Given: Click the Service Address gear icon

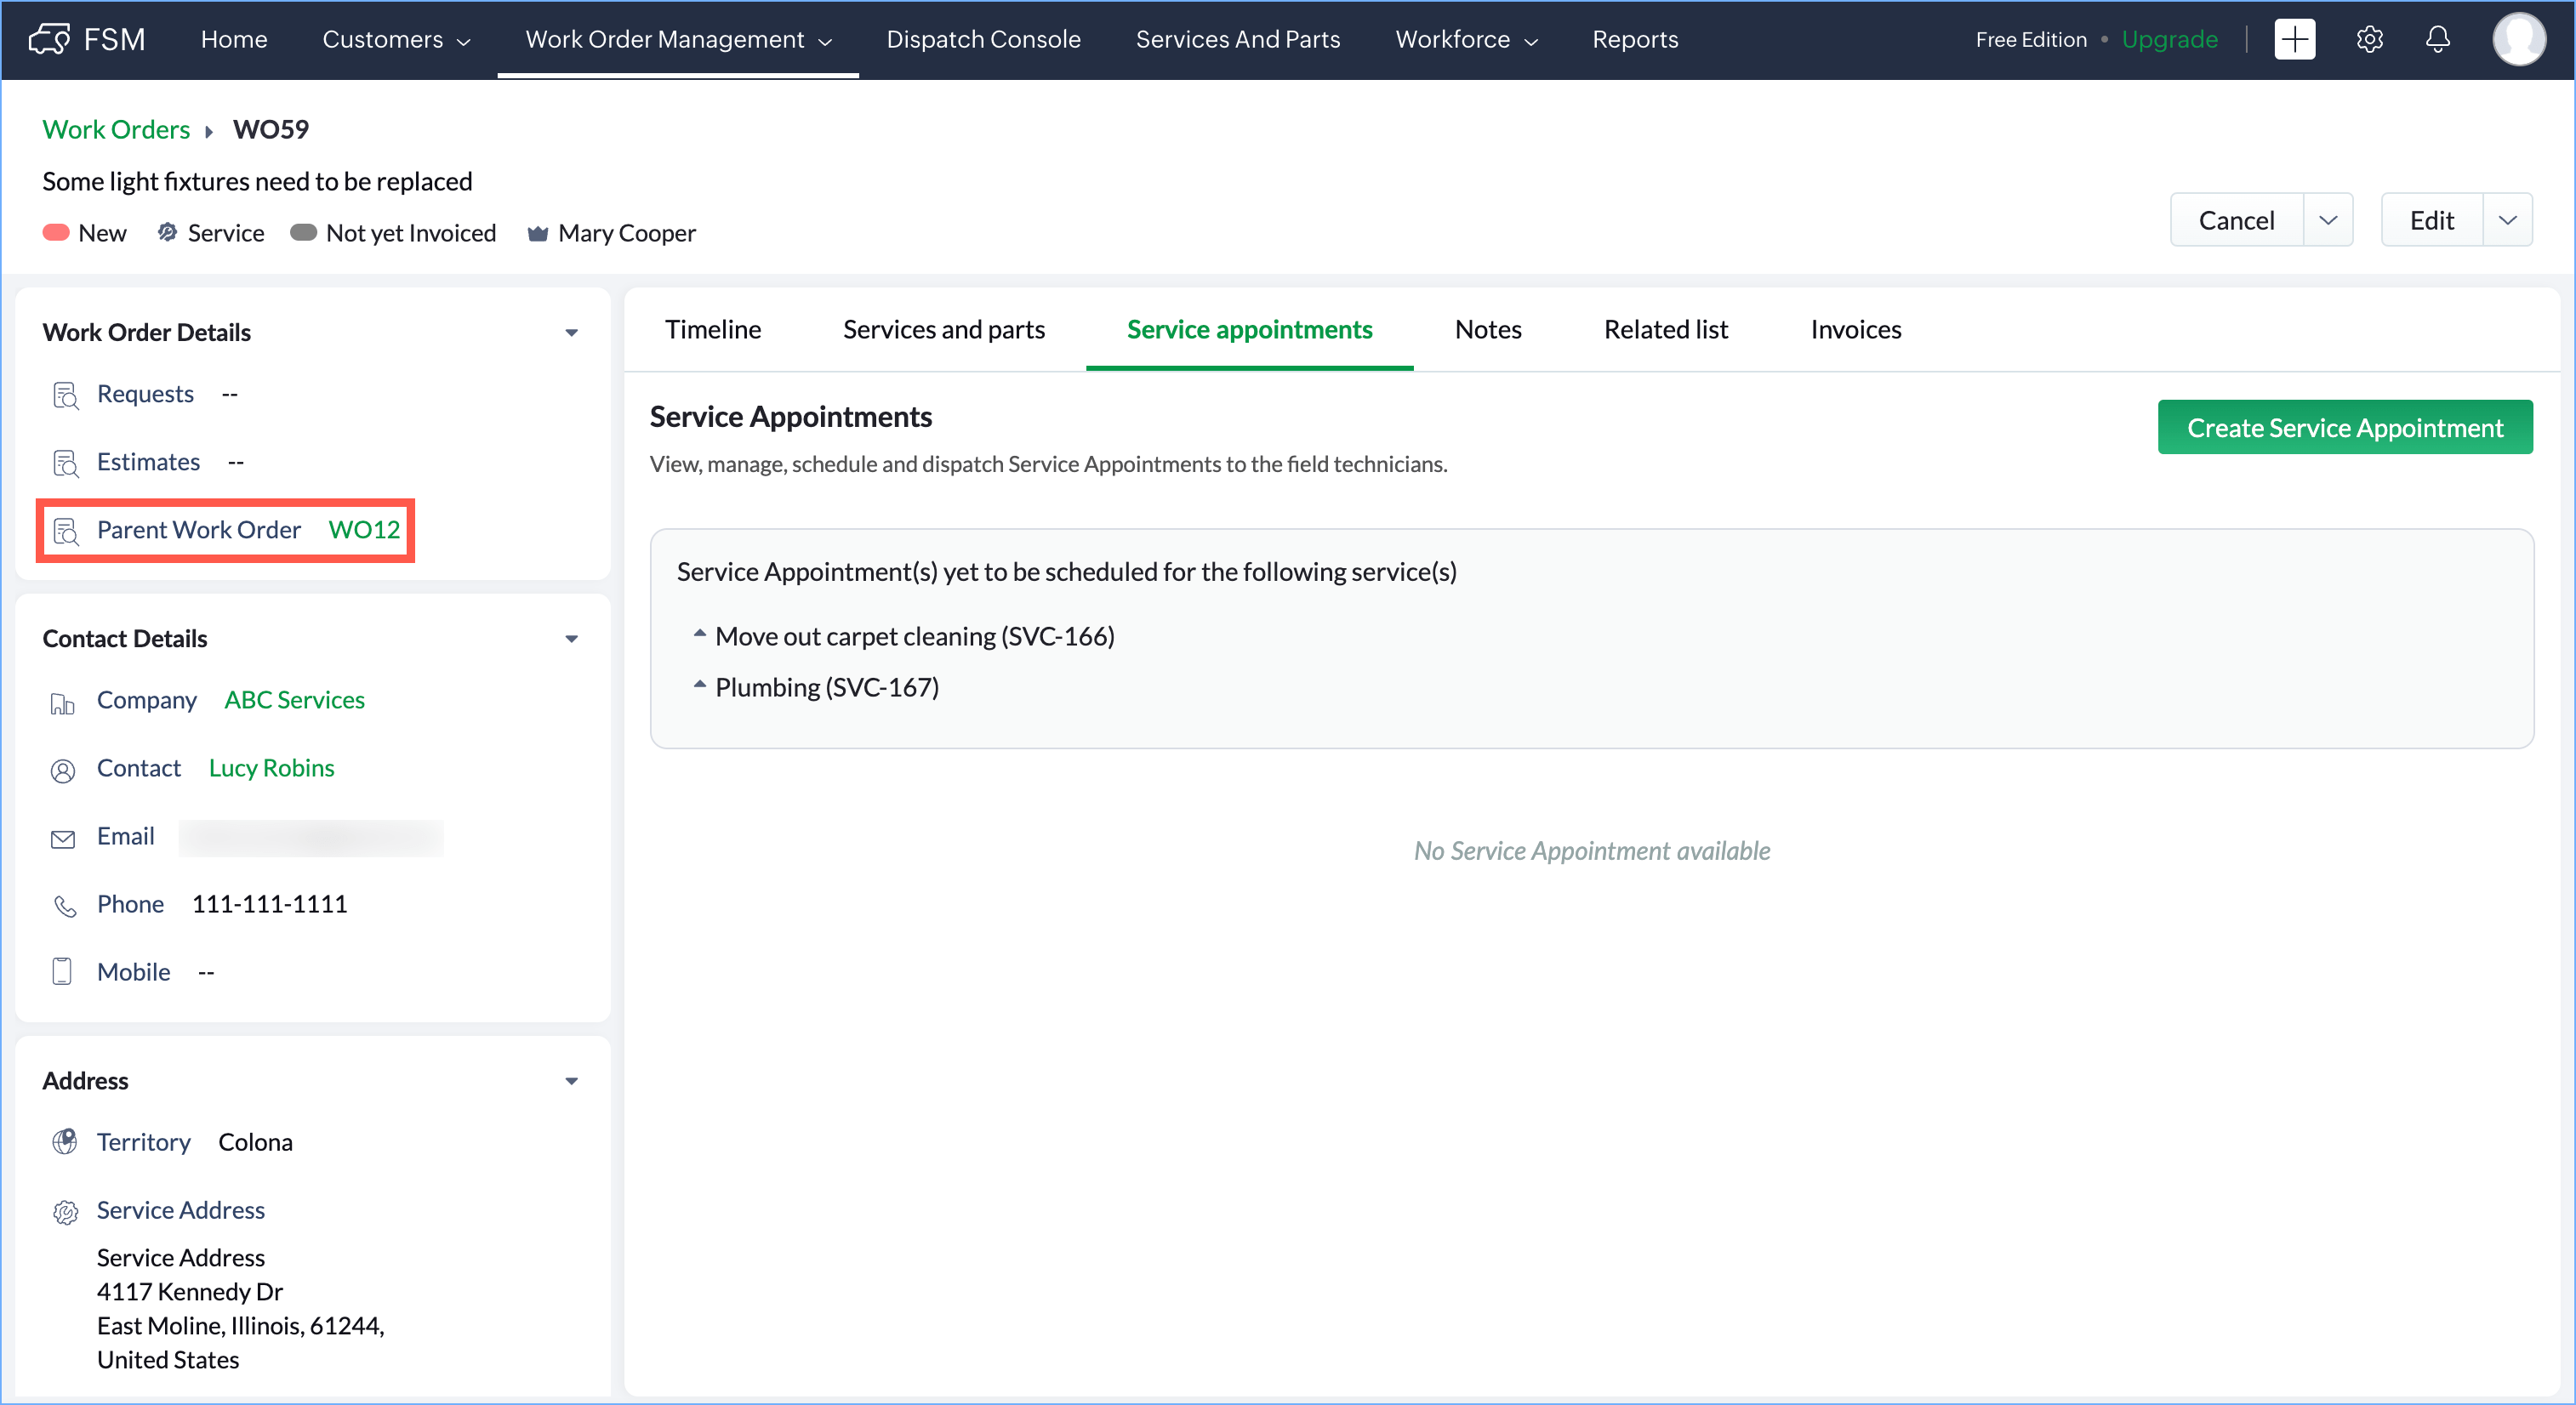Looking at the screenshot, I should tap(65, 1211).
